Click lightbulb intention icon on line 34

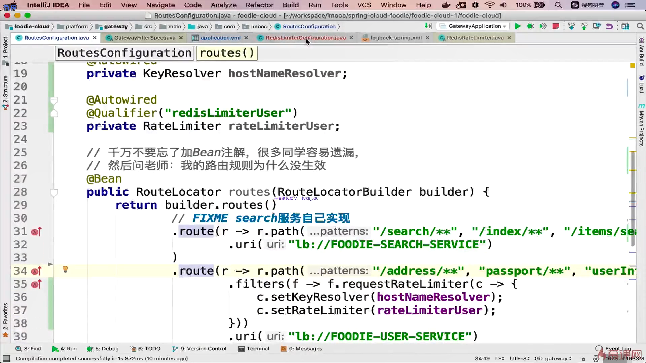[65, 269]
